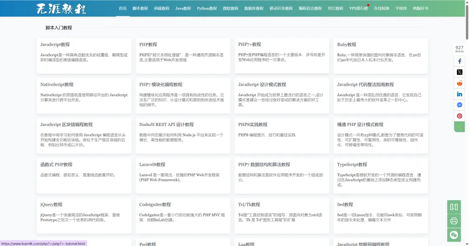Click the green printer icon

(454, 221)
